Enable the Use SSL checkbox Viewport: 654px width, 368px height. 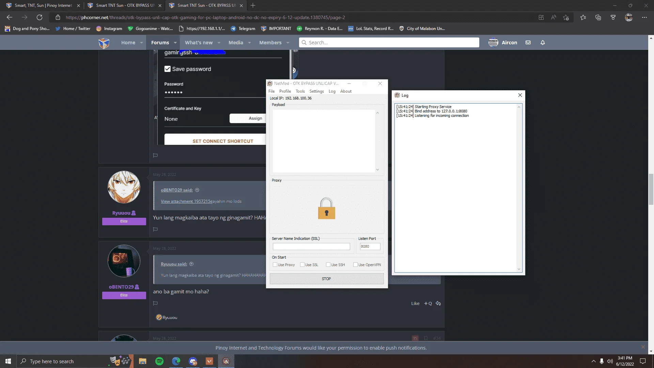[302, 265]
